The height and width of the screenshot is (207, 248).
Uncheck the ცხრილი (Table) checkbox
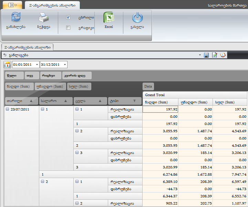click(68, 17)
